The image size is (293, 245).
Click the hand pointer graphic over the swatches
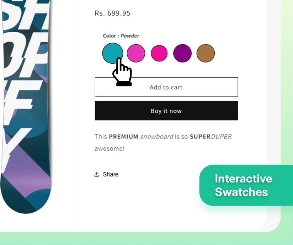point(122,73)
